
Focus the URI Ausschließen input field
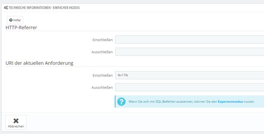[x=189, y=87]
